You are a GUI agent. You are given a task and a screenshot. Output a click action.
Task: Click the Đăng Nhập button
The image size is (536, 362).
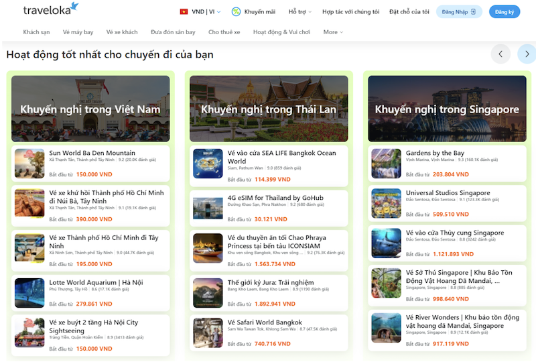point(459,11)
